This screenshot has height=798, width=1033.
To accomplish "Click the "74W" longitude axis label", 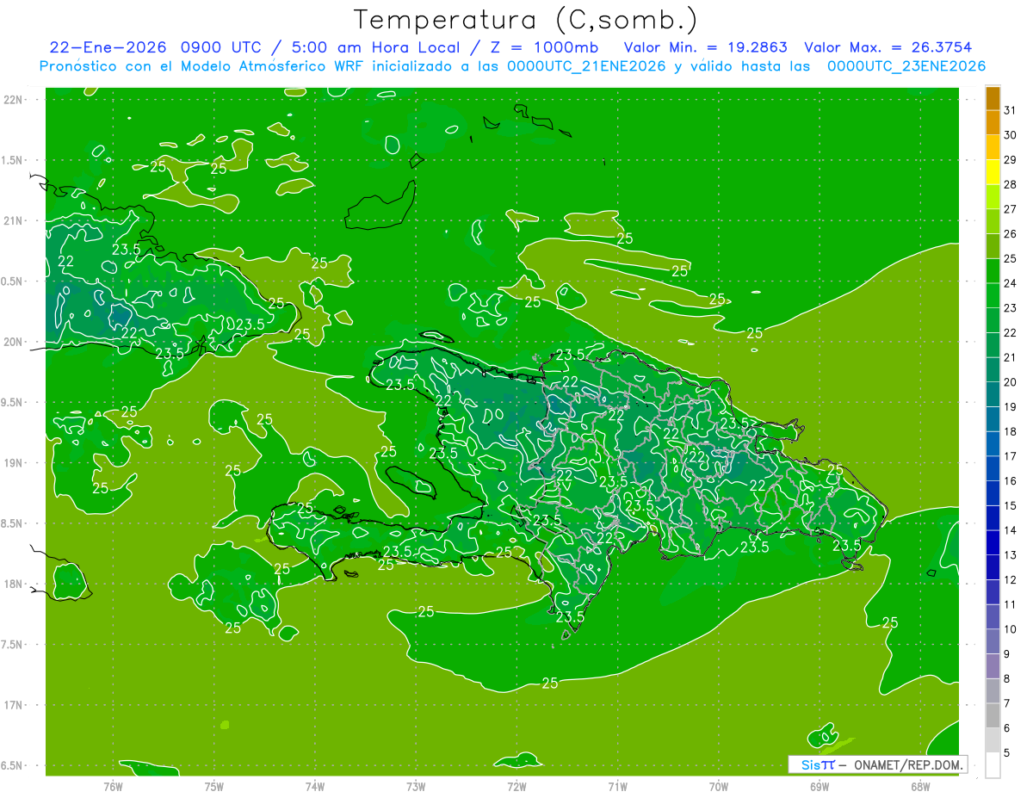I will tap(315, 787).
